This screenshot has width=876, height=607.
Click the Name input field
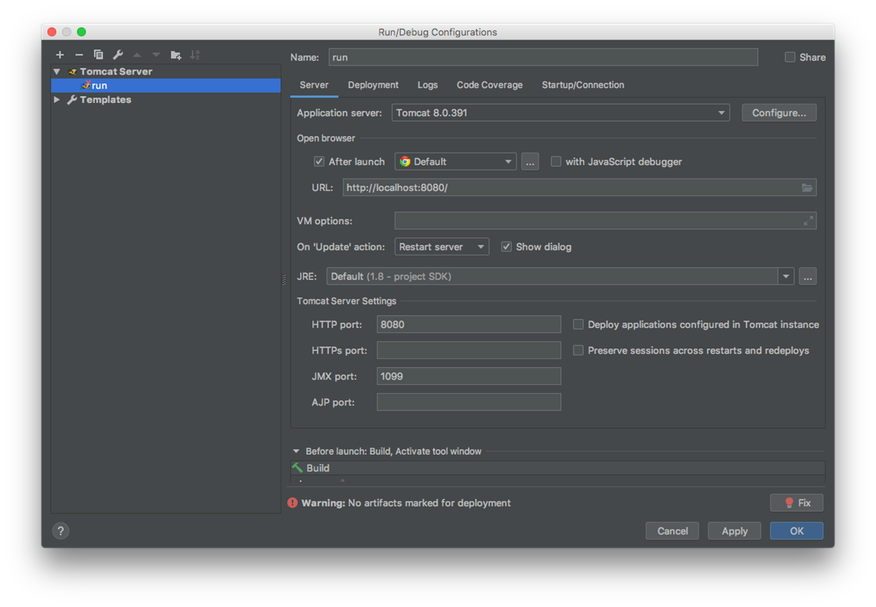pyautogui.click(x=543, y=57)
